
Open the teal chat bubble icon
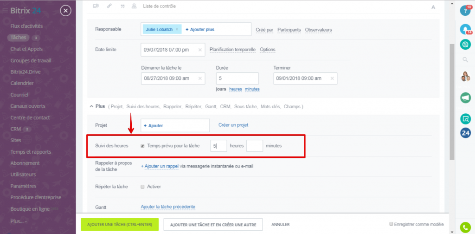[x=465, y=45]
